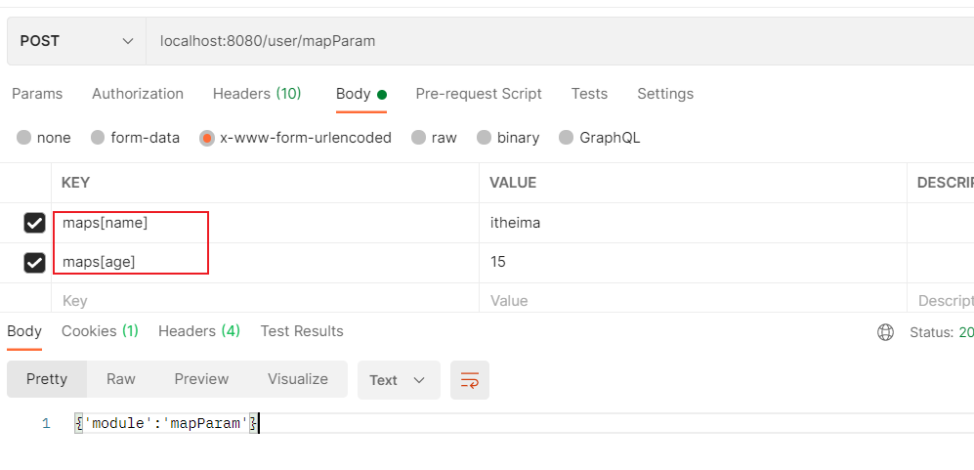Image resolution: width=974 pixels, height=470 pixels.
Task: Select the raw body type option
Action: click(x=418, y=138)
